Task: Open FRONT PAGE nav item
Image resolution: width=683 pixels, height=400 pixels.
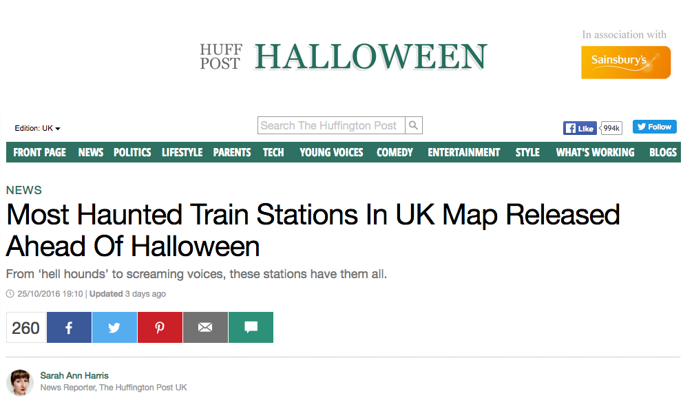Action: click(x=40, y=153)
